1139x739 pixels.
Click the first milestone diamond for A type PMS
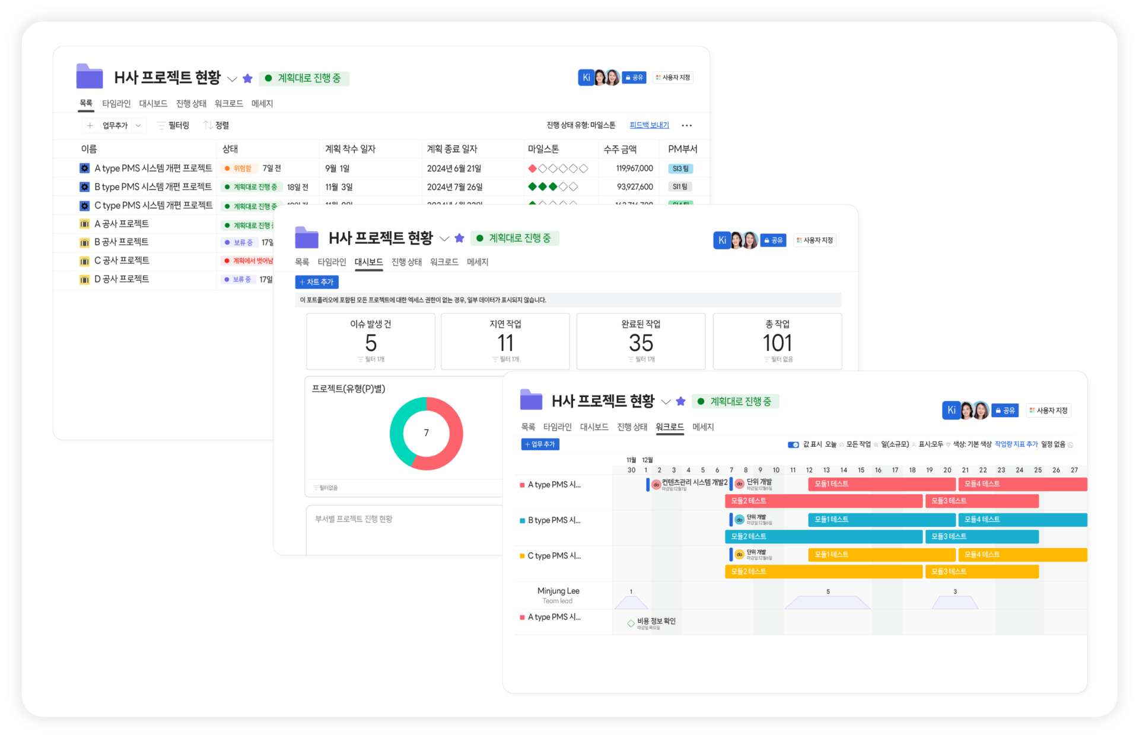coord(532,168)
